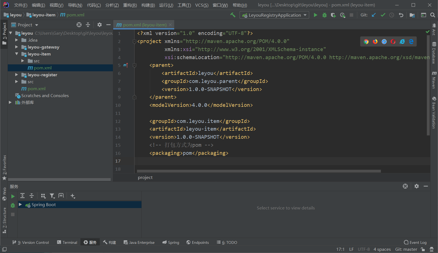Viewport: 438px width, 253px height.
Task: Expand Spring Boot services node
Action: coord(20,204)
